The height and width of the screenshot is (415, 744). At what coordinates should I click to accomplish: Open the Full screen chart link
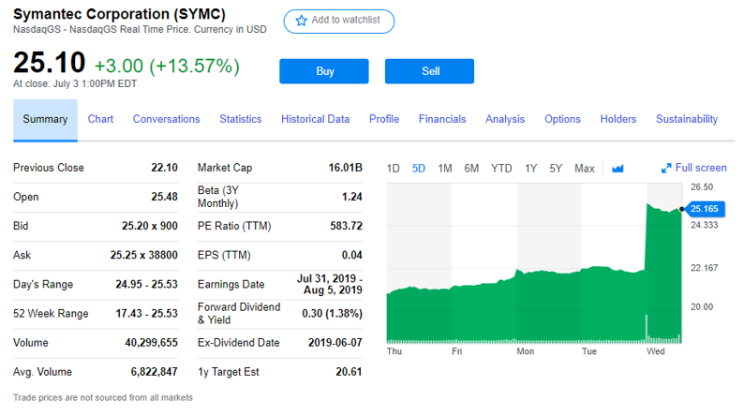click(701, 168)
